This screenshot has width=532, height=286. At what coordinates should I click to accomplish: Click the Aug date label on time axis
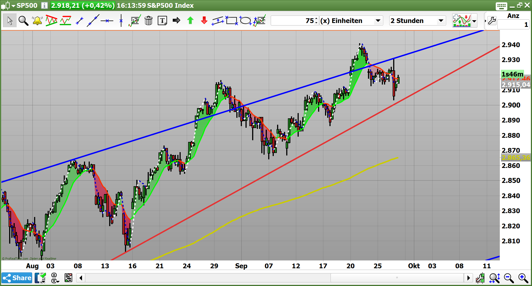pos(32,266)
